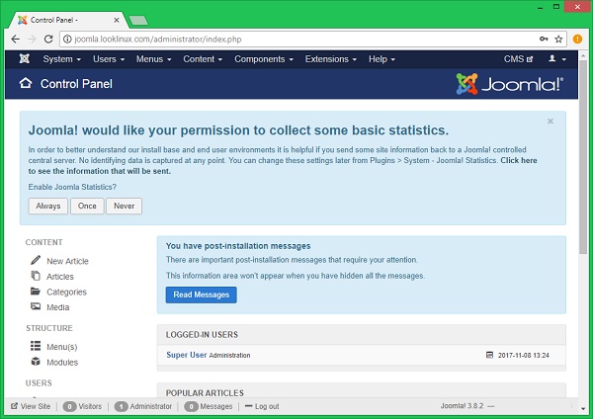Viewport: 593px width, 419px height.
Task: Click the Messages count in the status bar
Action: tap(191, 406)
